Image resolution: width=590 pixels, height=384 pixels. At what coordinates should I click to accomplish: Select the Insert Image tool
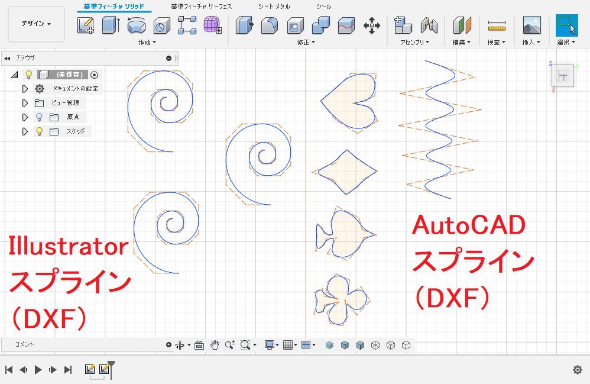pyautogui.click(x=531, y=25)
